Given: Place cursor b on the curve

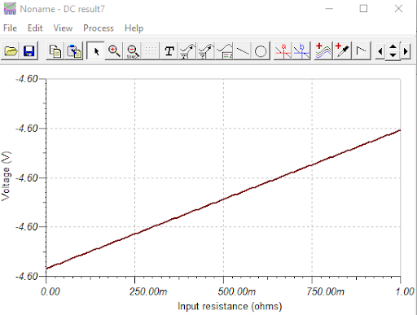Looking at the screenshot, I should 301,51.
